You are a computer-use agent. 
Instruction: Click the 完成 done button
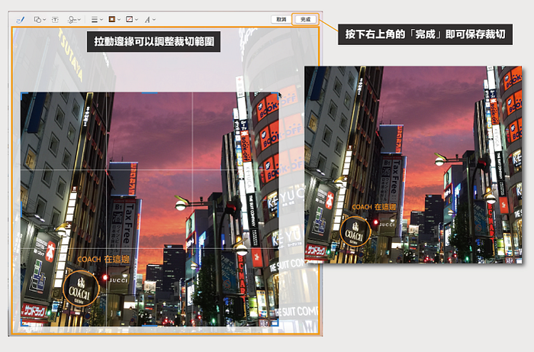(x=305, y=19)
